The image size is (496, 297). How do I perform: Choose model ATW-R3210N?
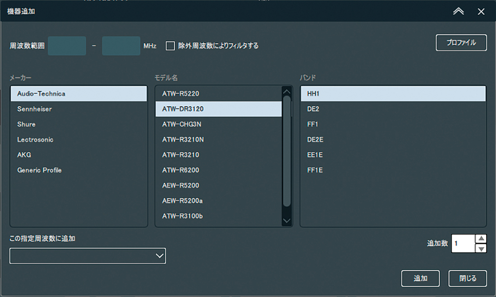coord(219,139)
